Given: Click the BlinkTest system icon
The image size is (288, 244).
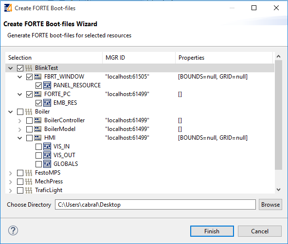Looking at the screenshot, I should [29, 68].
